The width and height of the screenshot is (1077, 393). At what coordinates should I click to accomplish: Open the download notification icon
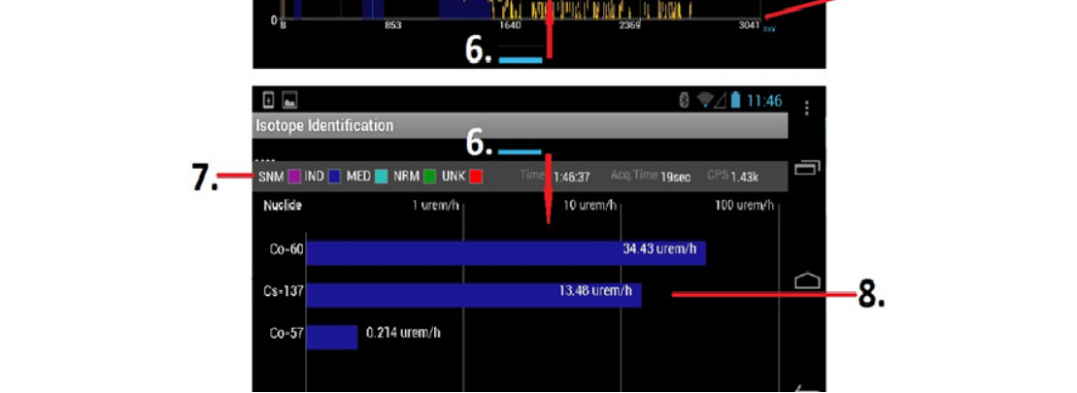[269, 101]
